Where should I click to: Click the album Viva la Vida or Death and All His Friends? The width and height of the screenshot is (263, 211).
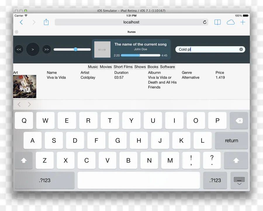162,82
